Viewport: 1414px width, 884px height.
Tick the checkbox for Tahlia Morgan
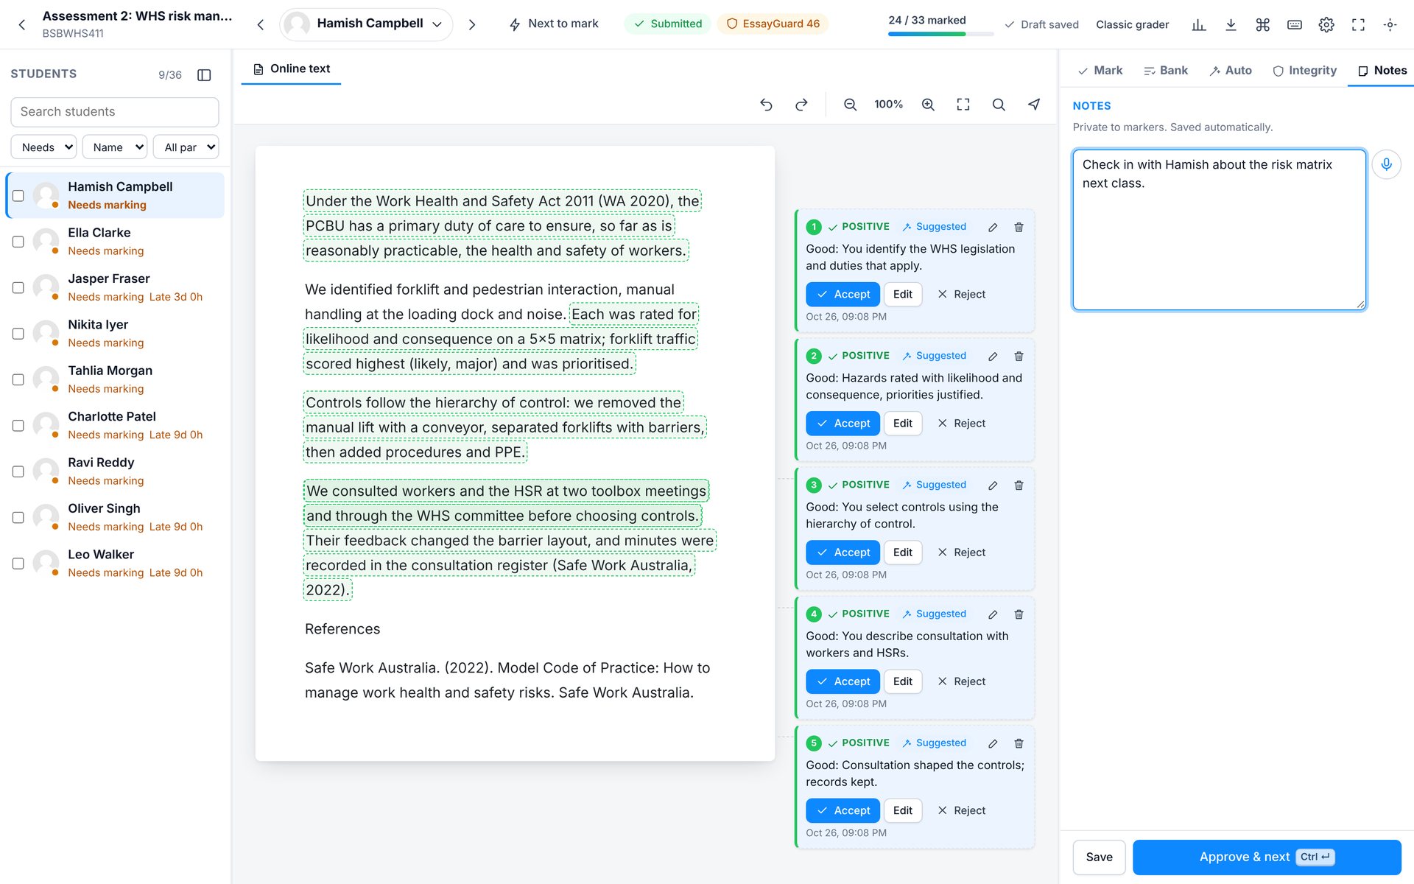click(18, 379)
